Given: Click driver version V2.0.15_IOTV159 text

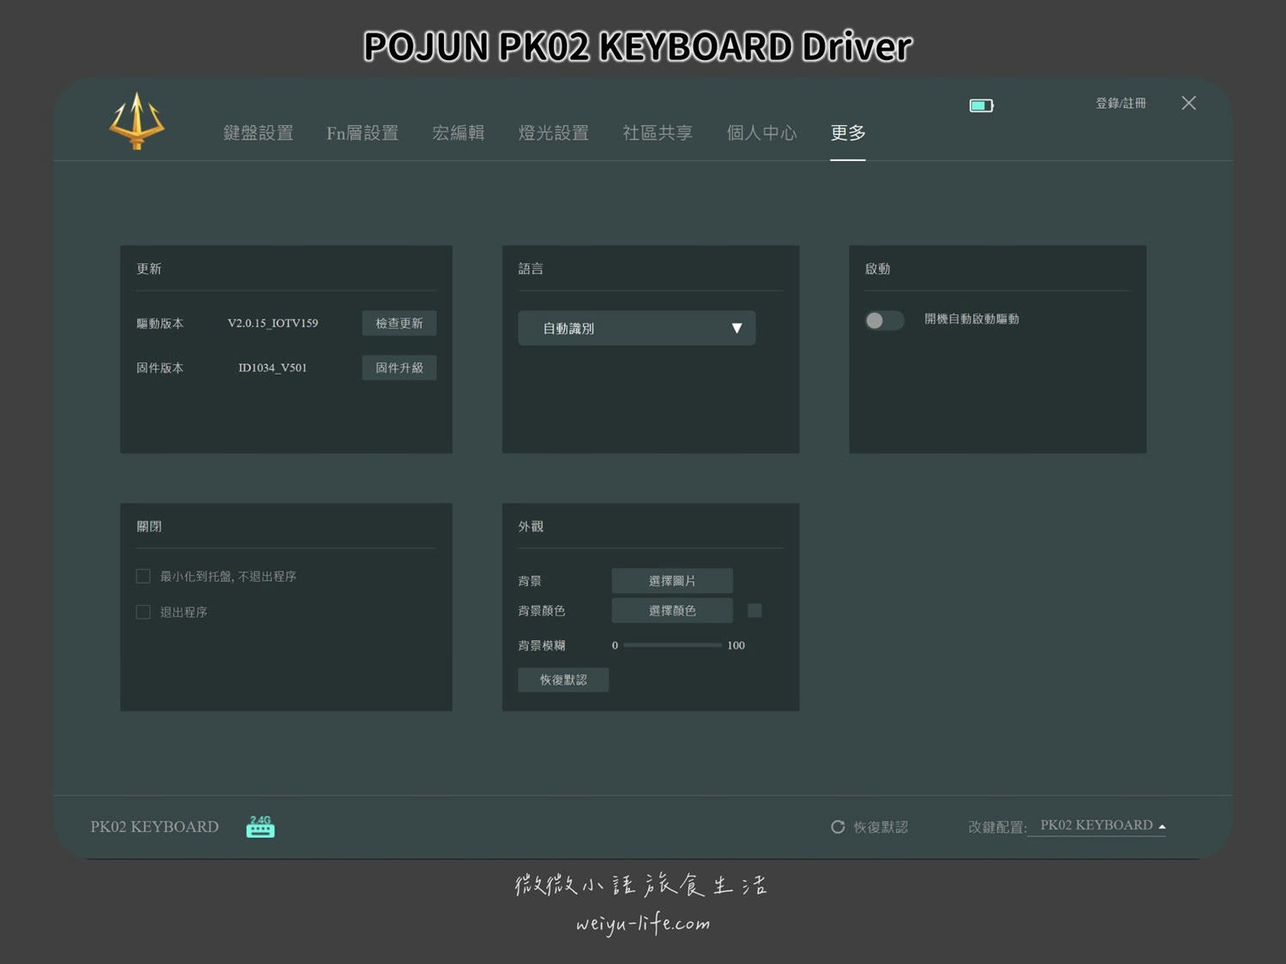Looking at the screenshot, I should (273, 323).
